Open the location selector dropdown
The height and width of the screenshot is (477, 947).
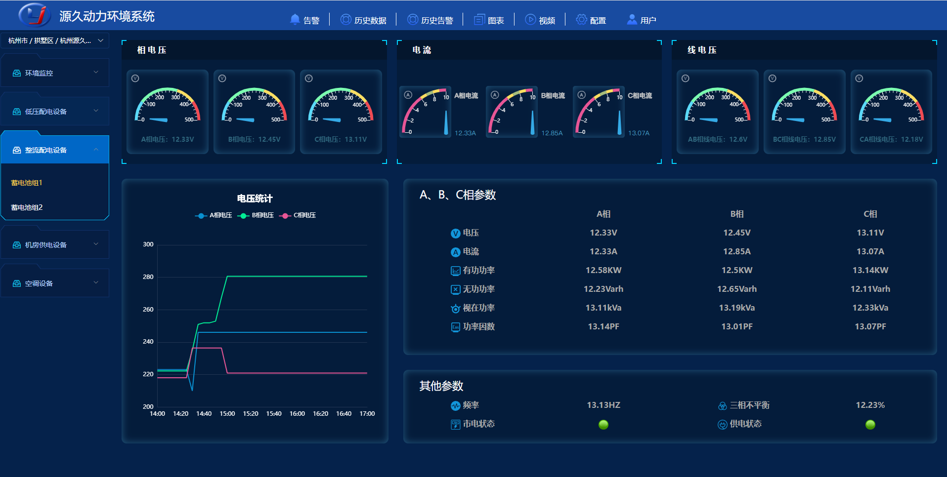55,40
